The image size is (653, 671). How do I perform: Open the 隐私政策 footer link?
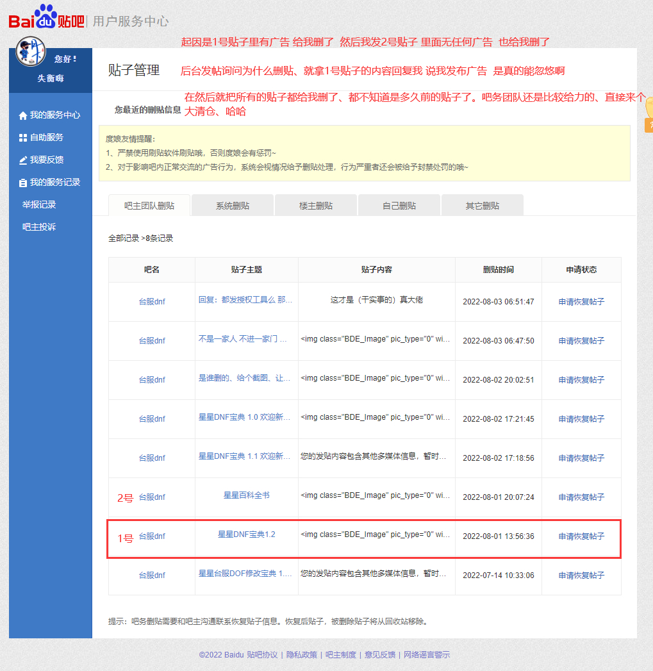pos(301,654)
